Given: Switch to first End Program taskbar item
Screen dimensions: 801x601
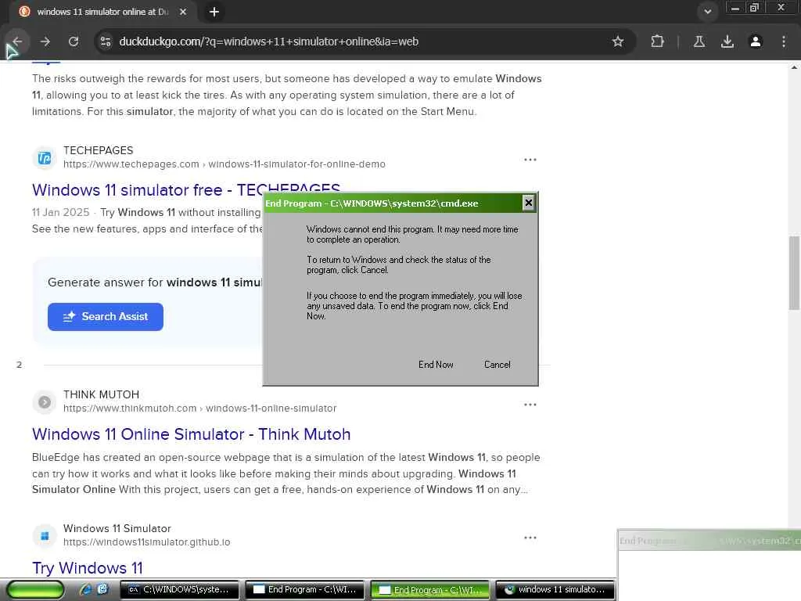Looking at the screenshot, I should (305, 590).
